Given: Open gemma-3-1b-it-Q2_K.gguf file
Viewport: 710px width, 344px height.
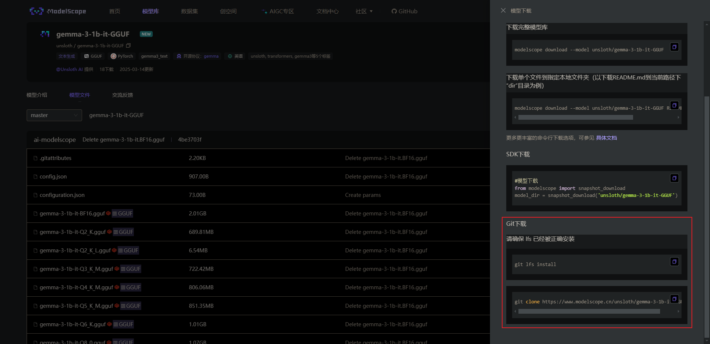Looking at the screenshot, I should click(73, 232).
